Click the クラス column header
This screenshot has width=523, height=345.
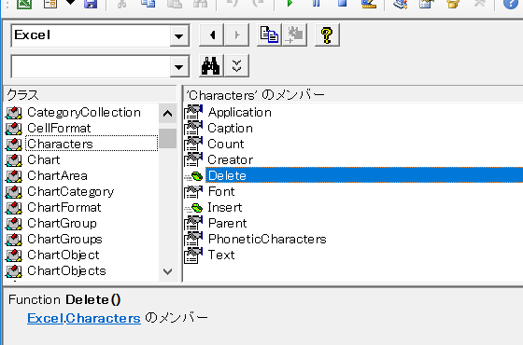click(x=90, y=95)
